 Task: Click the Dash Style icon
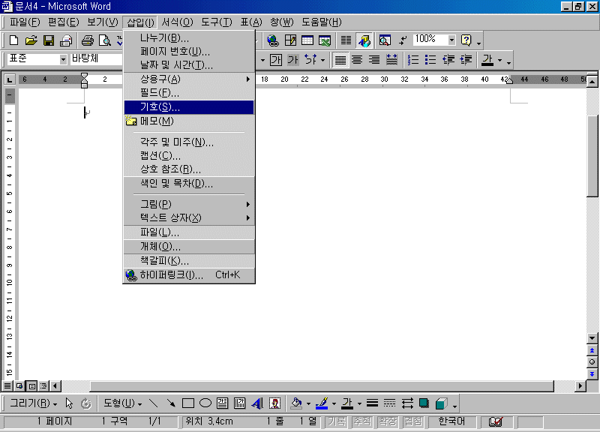click(389, 403)
